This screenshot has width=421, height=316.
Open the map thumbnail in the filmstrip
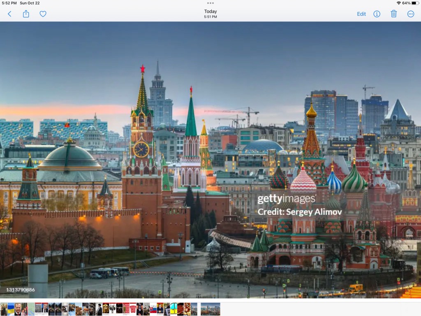pyautogui.click(x=31, y=309)
